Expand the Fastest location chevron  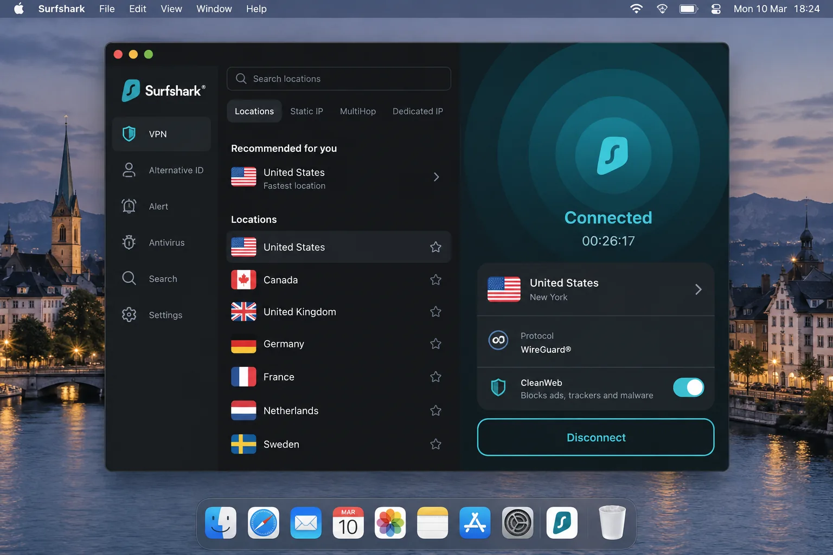pos(437,177)
